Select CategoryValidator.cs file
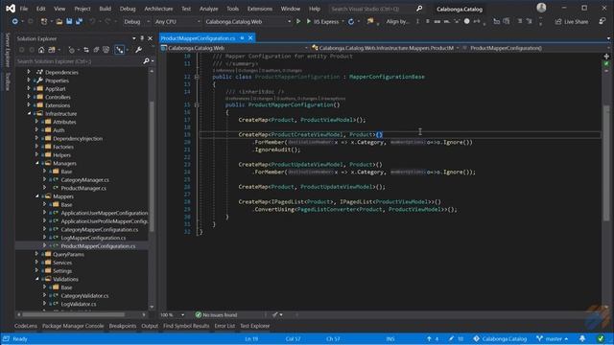Viewport: 614px width, 345px height. pyautogui.click(x=84, y=295)
